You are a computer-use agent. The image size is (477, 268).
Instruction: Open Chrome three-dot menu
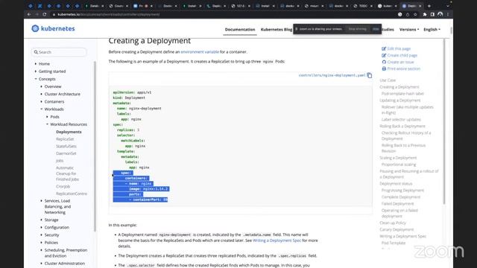pyautogui.click(x=448, y=14)
